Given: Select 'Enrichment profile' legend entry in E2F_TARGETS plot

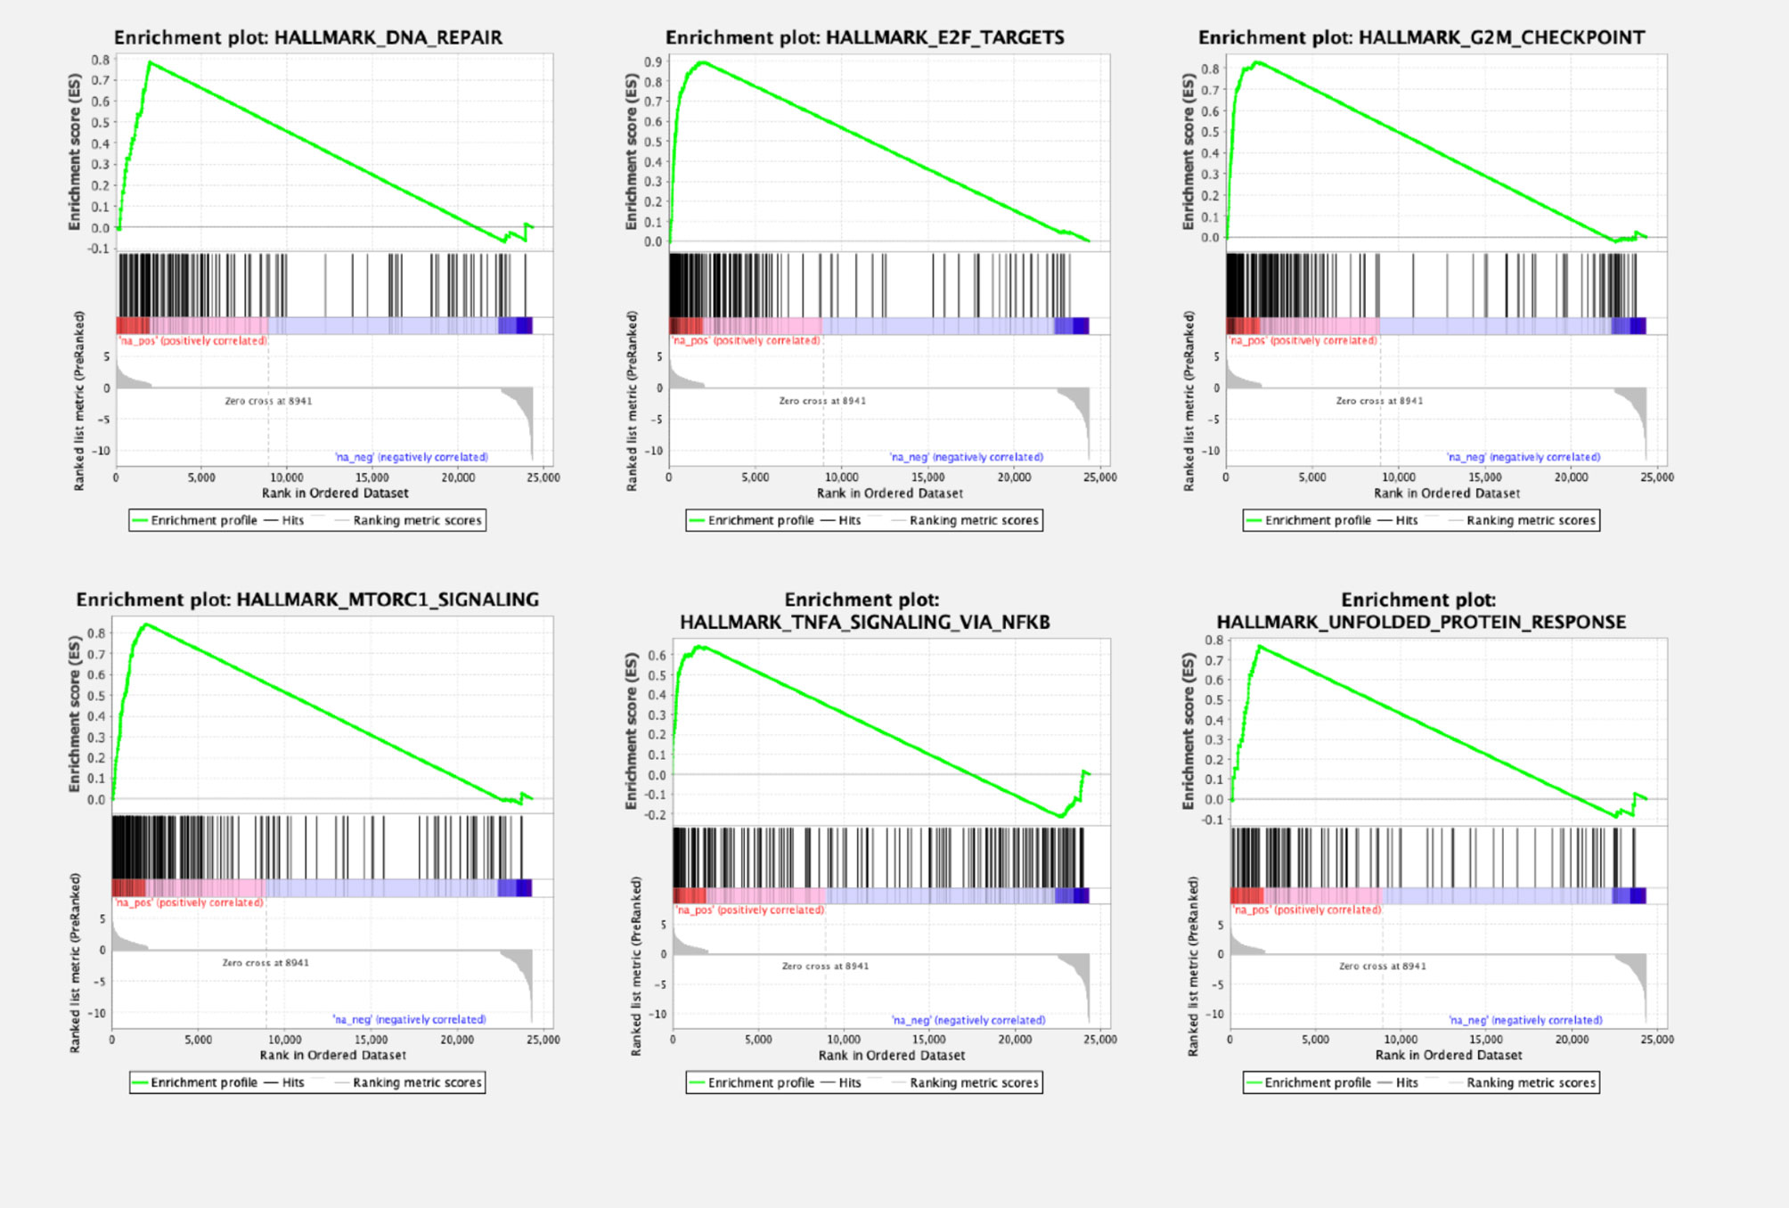Looking at the screenshot, I should click(x=752, y=520).
